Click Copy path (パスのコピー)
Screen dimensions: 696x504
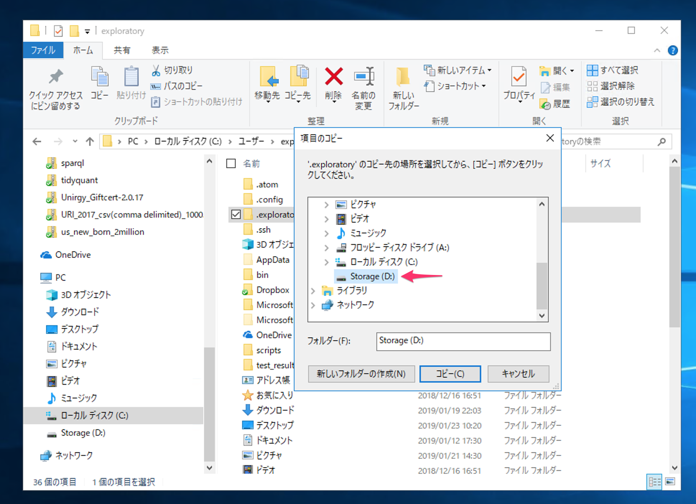(x=176, y=86)
